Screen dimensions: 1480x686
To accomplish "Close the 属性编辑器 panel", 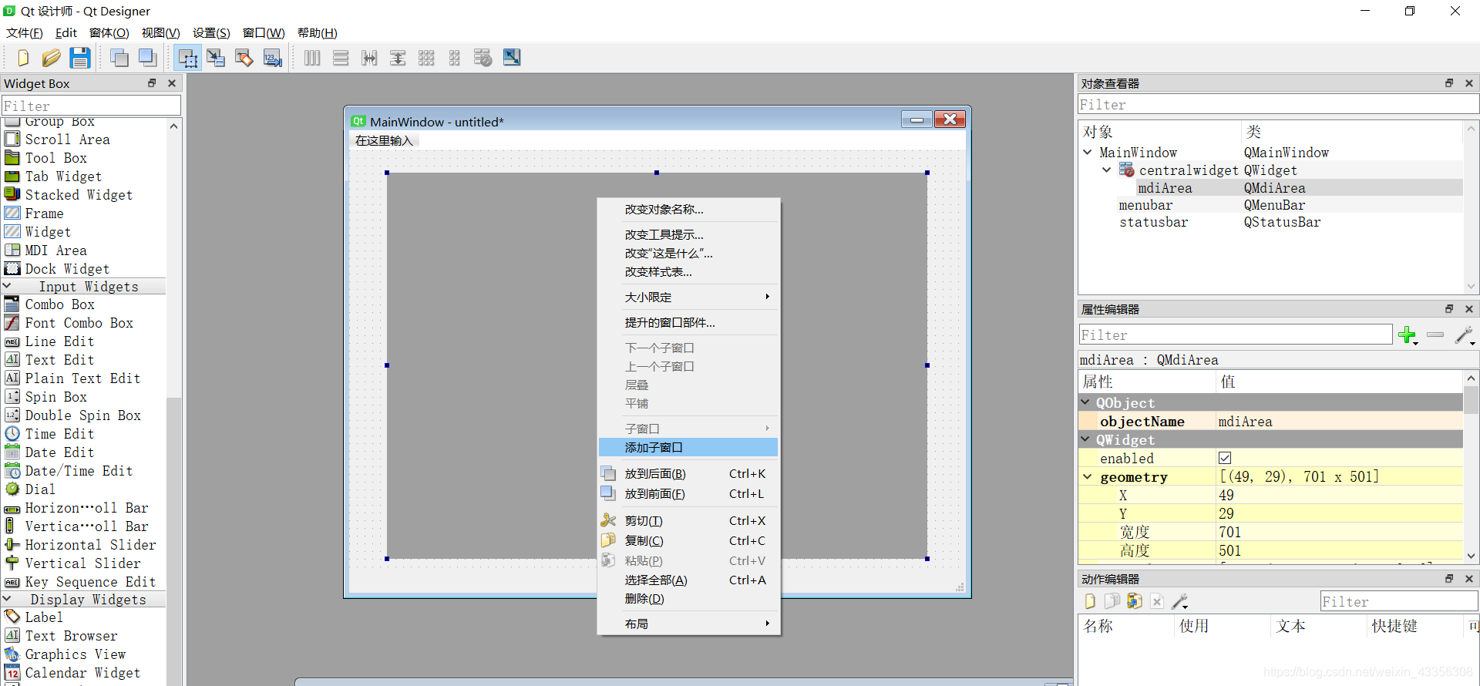I will point(1469,309).
